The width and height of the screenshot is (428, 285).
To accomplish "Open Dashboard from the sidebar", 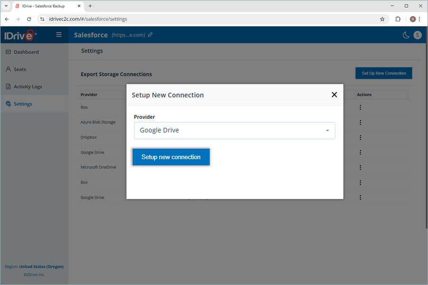I will [x=26, y=52].
